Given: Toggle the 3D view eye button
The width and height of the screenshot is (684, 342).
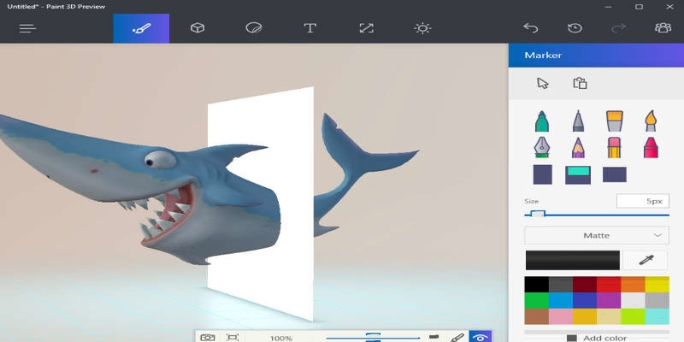Looking at the screenshot, I should pos(481,337).
